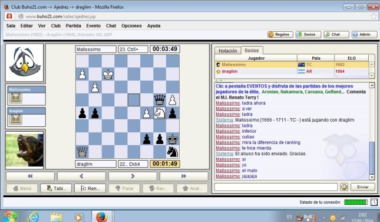Click scroll down arrow in player list
Screen dimensions: 380x222
(371, 76)
